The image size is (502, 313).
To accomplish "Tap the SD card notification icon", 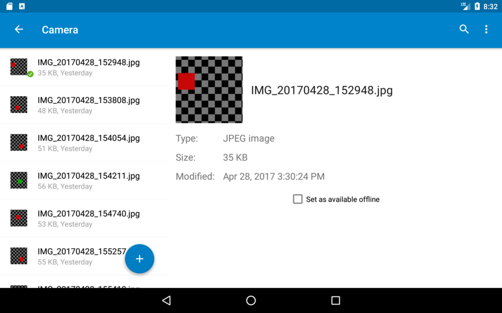I will click(9, 6).
